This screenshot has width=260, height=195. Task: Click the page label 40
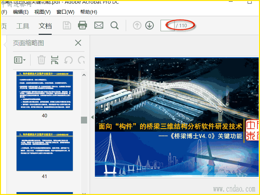45,116
